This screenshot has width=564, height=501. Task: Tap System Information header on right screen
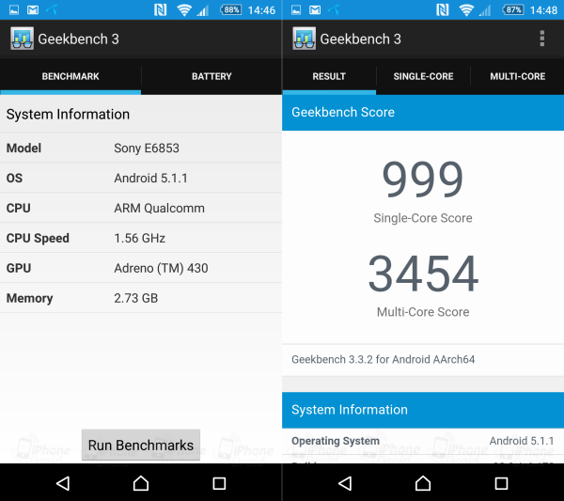[423, 410]
